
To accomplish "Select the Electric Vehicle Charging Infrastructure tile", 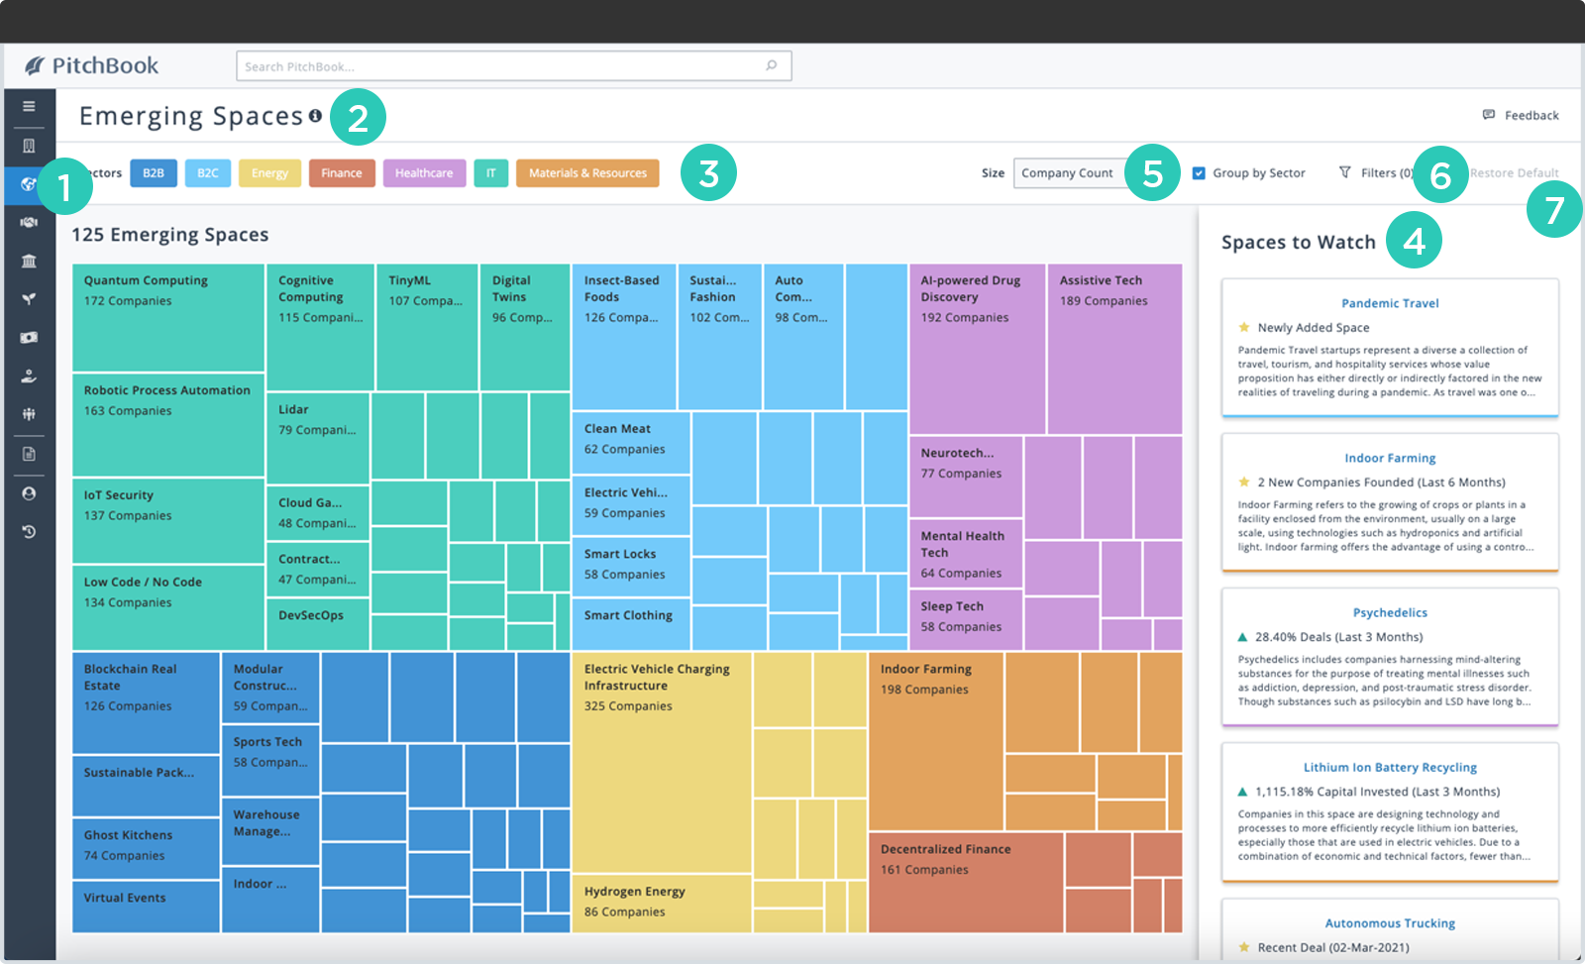I will click(662, 762).
